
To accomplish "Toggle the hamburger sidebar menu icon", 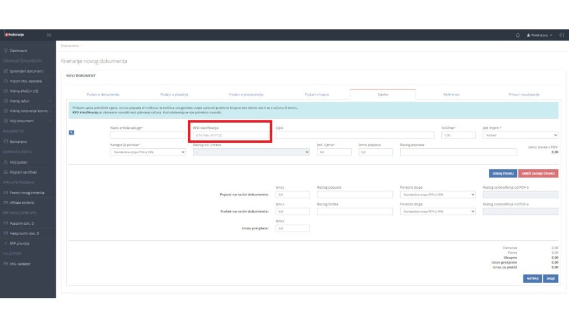I will (x=49, y=35).
